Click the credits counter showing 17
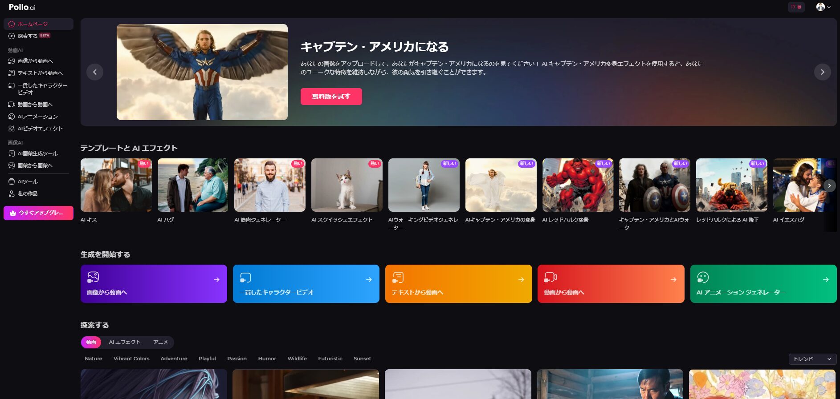The height and width of the screenshot is (399, 840). pos(796,7)
